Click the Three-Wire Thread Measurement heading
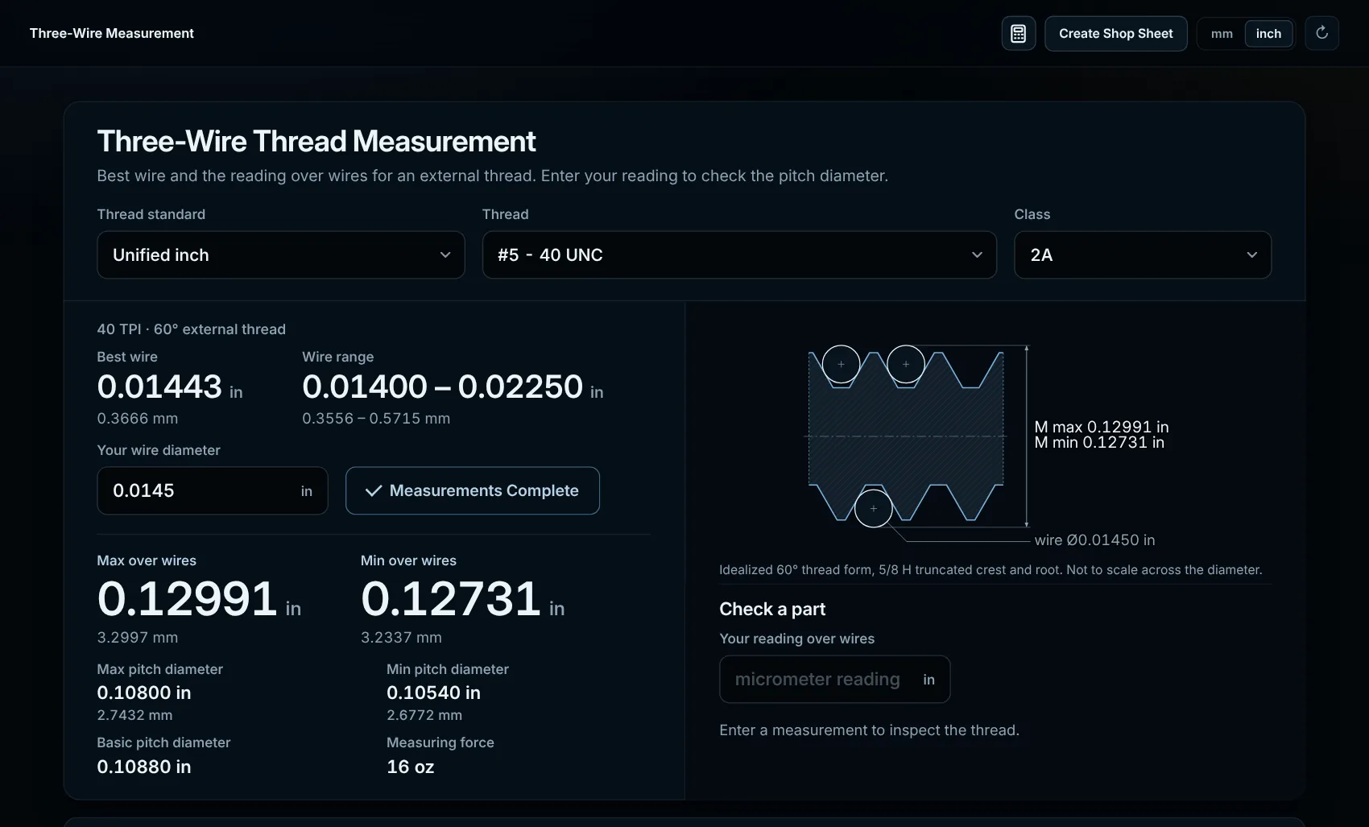1369x827 pixels. 316,141
